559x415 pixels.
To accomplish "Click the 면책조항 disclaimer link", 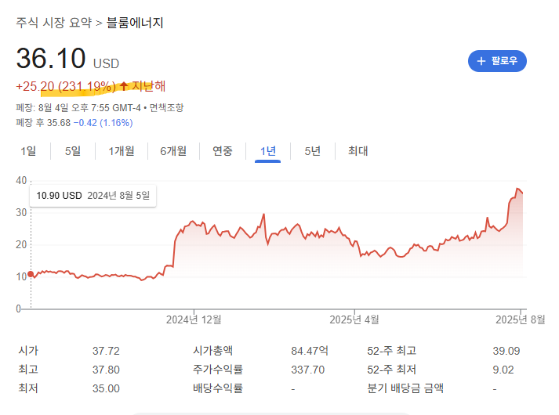I will (166, 107).
